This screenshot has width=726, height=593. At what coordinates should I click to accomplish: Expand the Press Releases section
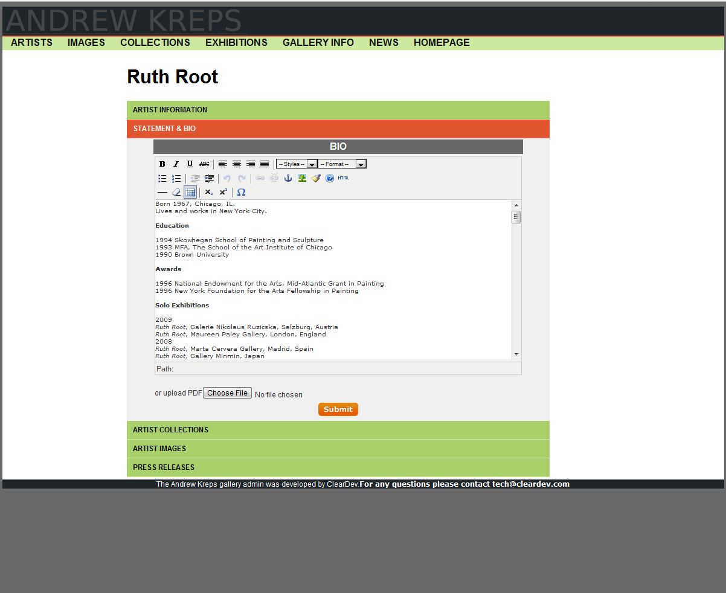(x=338, y=467)
